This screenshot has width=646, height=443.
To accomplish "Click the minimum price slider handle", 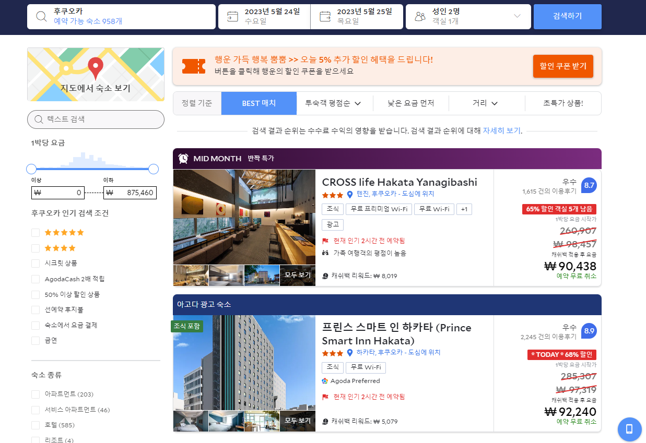I will (31, 169).
